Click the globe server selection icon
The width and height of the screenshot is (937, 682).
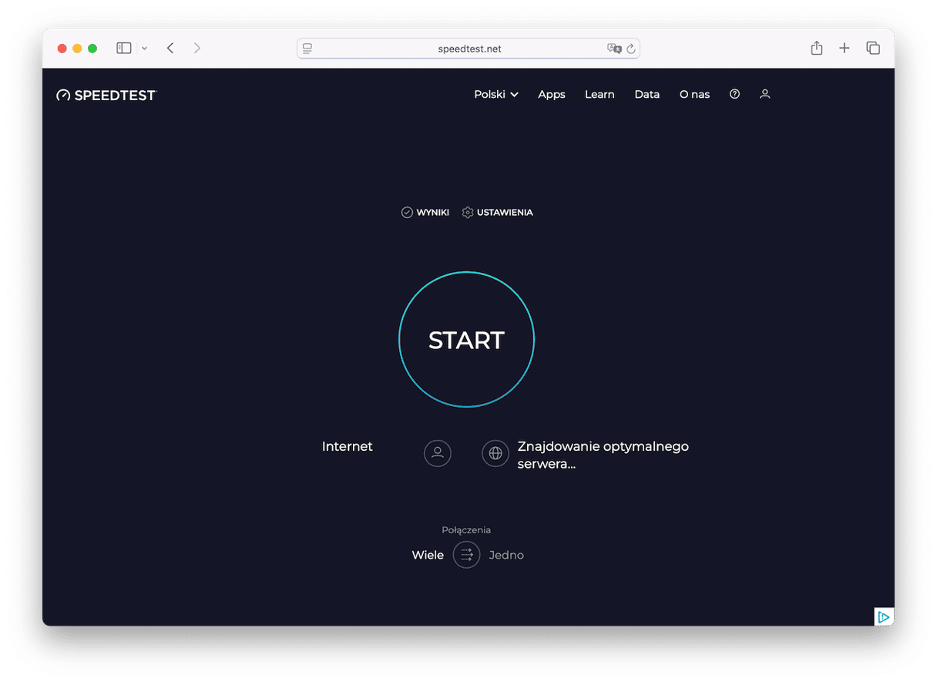(495, 453)
